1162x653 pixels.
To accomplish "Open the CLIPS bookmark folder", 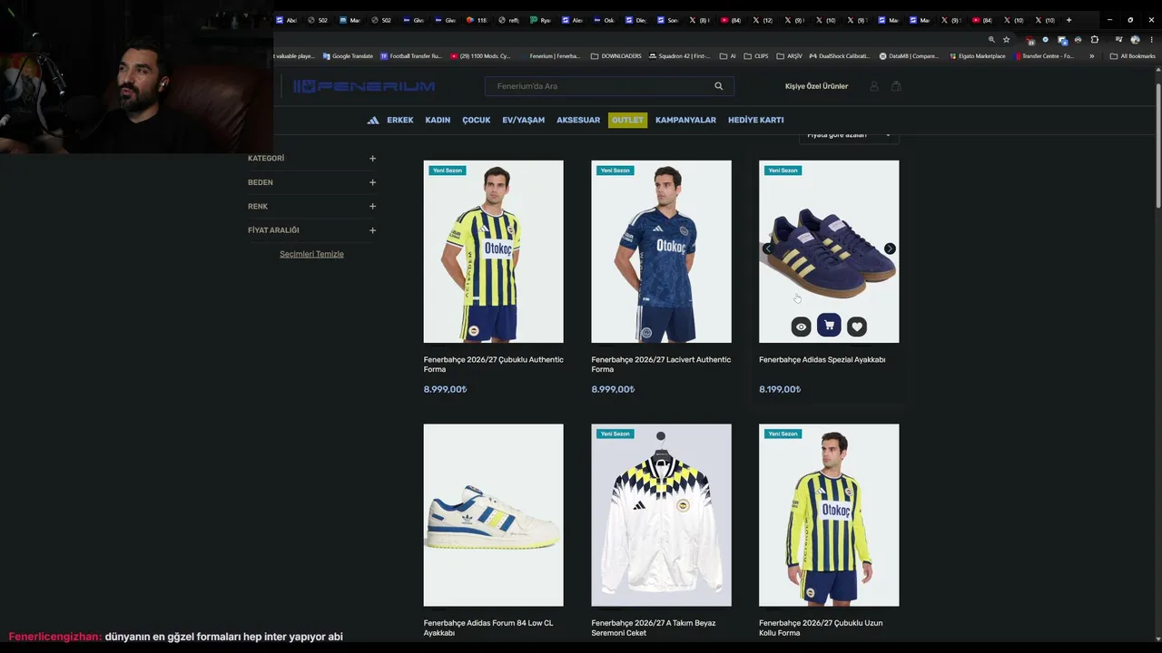I will click(x=755, y=56).
